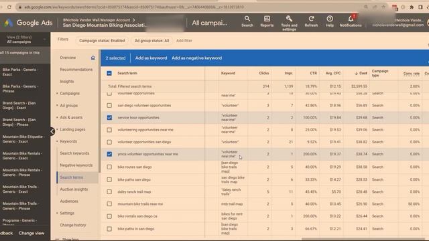Toggle the select-all header checkbox
The width and height of the screenshot is (429, 241).
(109, 73)
